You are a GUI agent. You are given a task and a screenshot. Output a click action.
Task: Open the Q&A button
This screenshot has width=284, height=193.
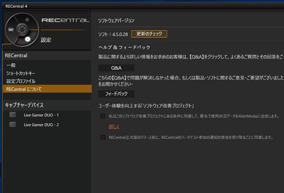pyautogui.click(x=116, y=68)
